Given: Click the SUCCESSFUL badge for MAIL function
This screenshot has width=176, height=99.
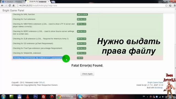Looking at the screenshot, I should point(82,15).
